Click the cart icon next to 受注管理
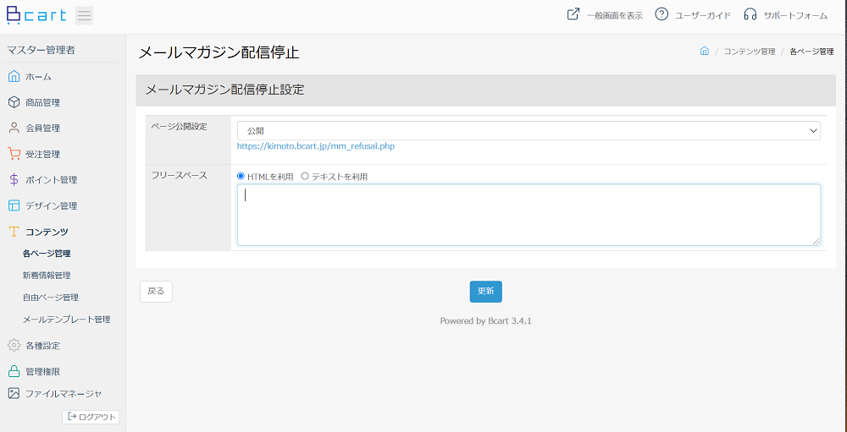The width and height of the screenshot is (847, 432). [14, 154]
